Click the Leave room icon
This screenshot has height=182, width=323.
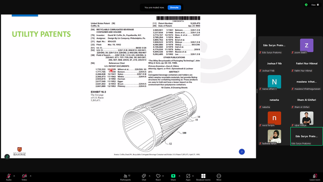[315, 176]
